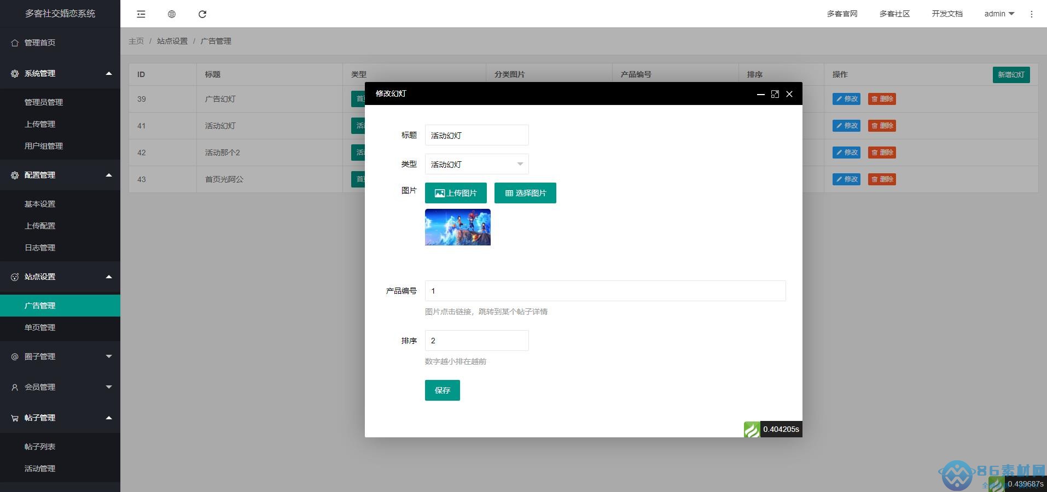
Task: Open the admin user dropdown
Action: pyautogui.click(x=999, y=14)
